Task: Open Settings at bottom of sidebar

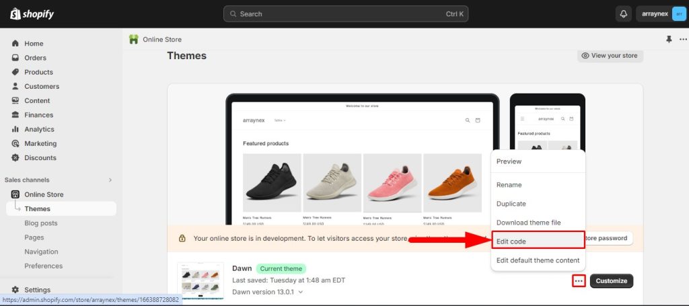Action: pyautogui.click(x=38, y=290)
